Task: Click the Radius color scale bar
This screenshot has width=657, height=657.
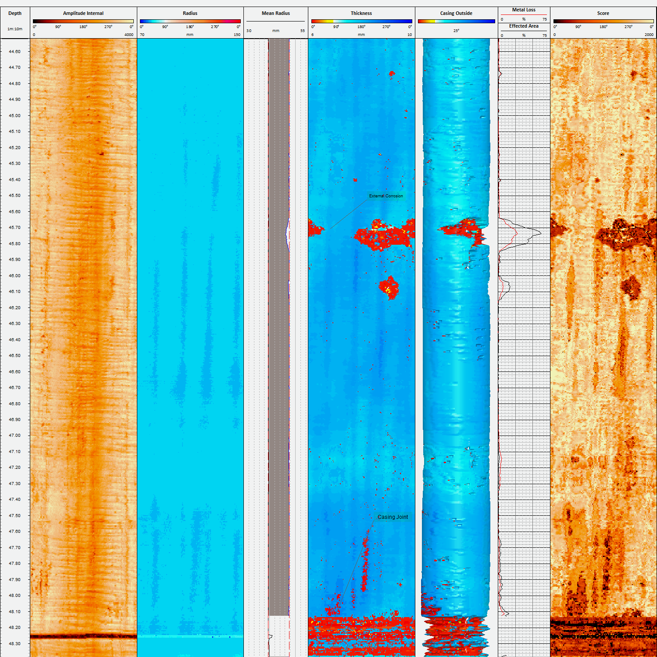Action: pyautogui.click(x=190, y=21)
